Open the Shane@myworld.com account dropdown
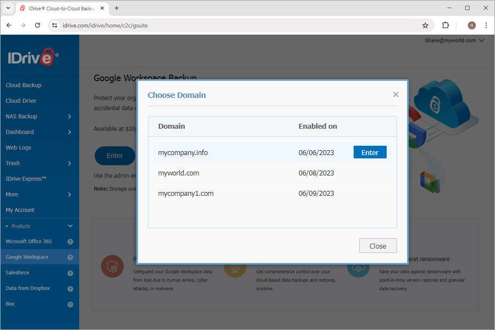The height and width of the screenshot is (330, 495). (454, 40)
